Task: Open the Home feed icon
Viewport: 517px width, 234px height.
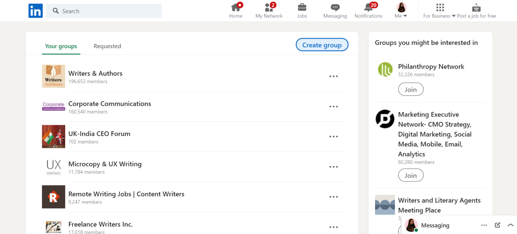Action: tap(236, 7)
